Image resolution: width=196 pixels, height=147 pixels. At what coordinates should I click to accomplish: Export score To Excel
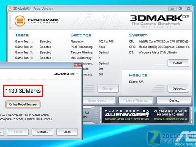click(x=18, y=132)
